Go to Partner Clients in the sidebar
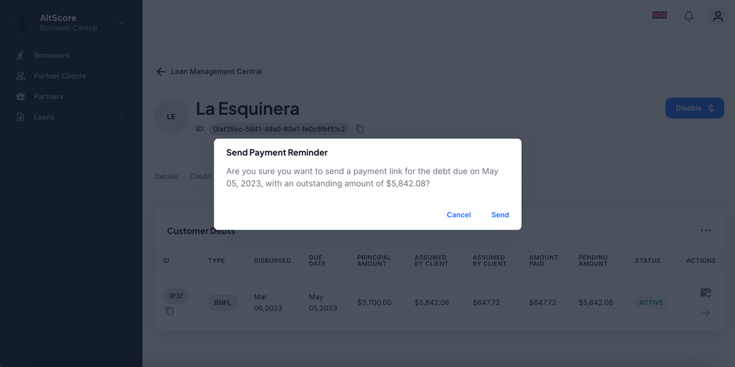Screen dimensions: 735x367 59,76
